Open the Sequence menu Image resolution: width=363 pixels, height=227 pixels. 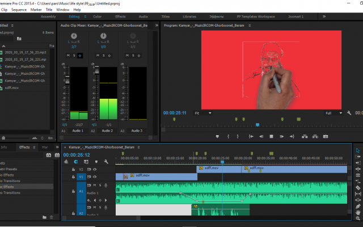(x=19, y=10)
